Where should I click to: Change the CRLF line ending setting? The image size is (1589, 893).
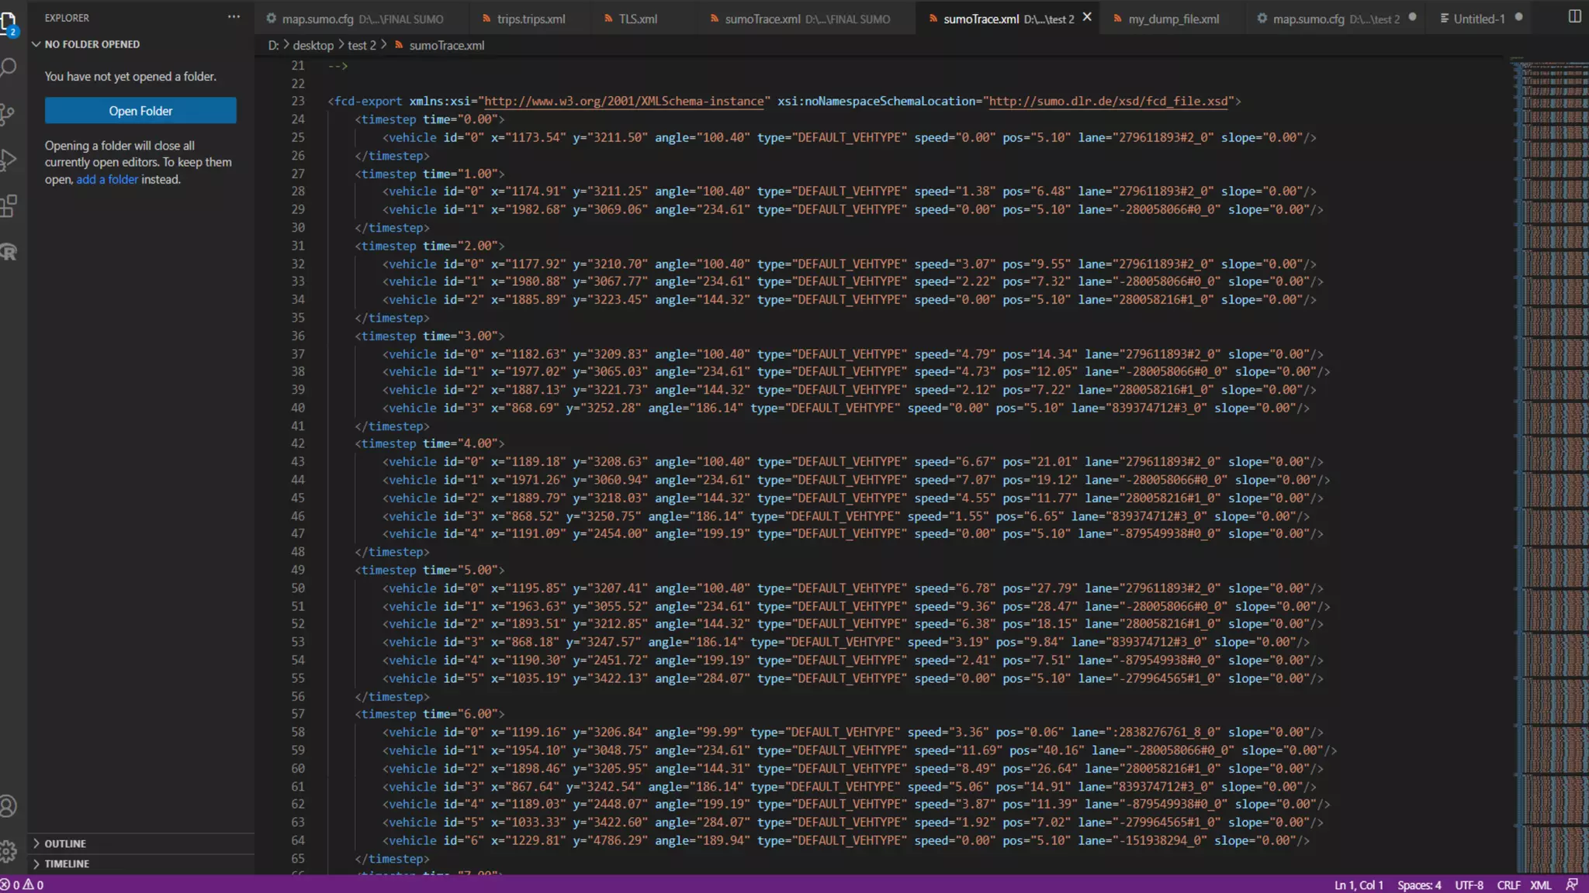[x=1508, y=884]
